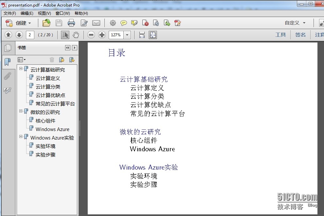Follow the 微软的云研究 link in document
The width and height of the screenshot is (324, 216).
coord(140,132)
